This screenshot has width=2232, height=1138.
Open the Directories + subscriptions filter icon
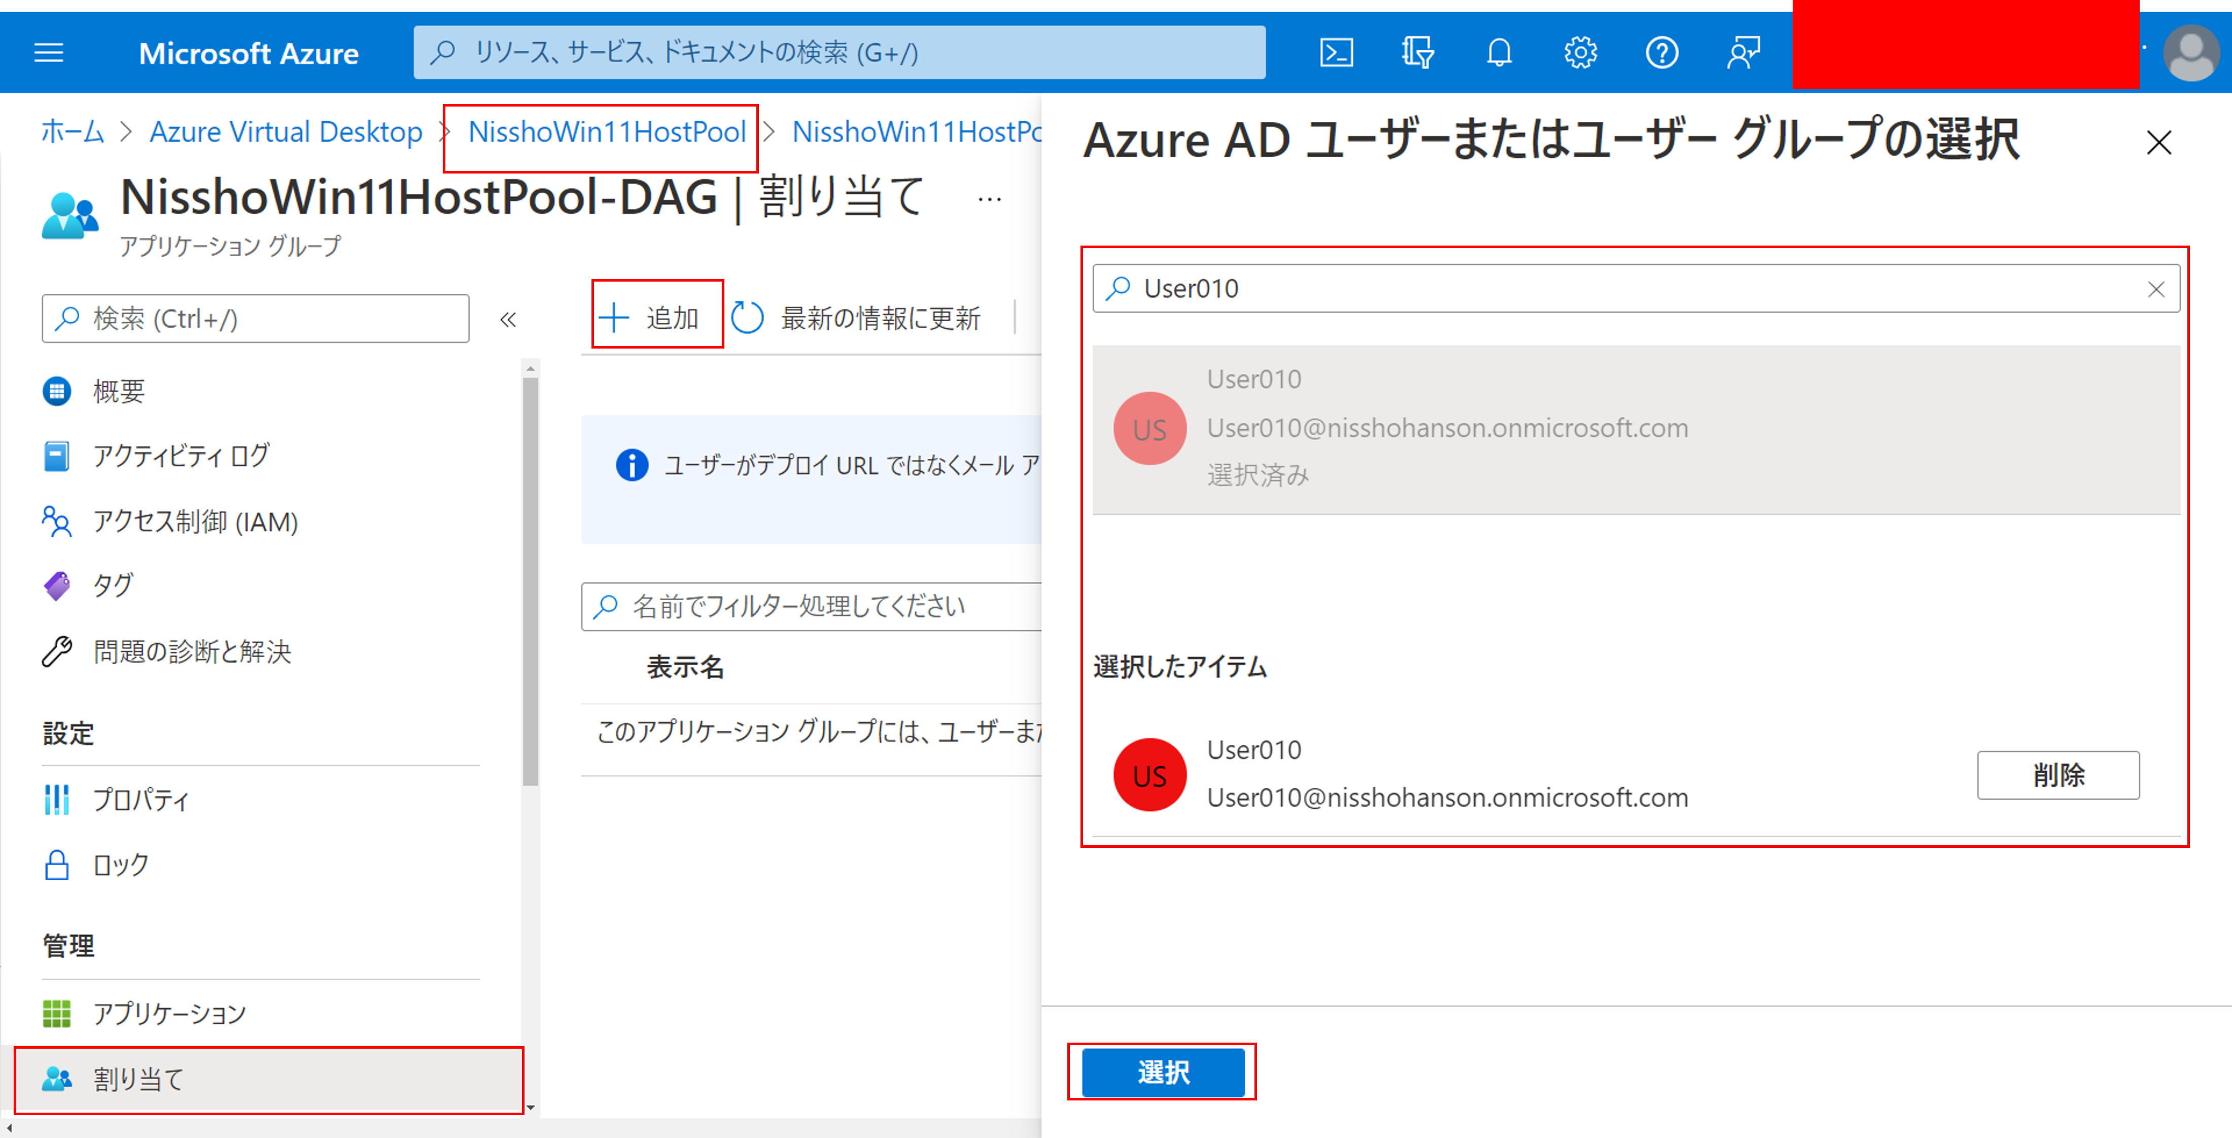click(1417, 53)
